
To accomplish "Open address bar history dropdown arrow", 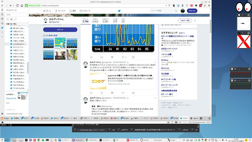I will point(166,6).
